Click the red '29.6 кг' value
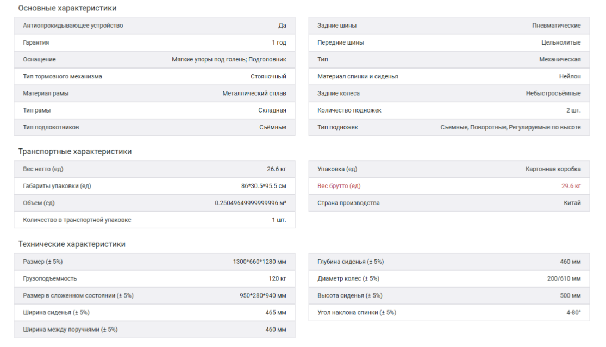Viewport: 606px width, 347px height. [571, 186]
